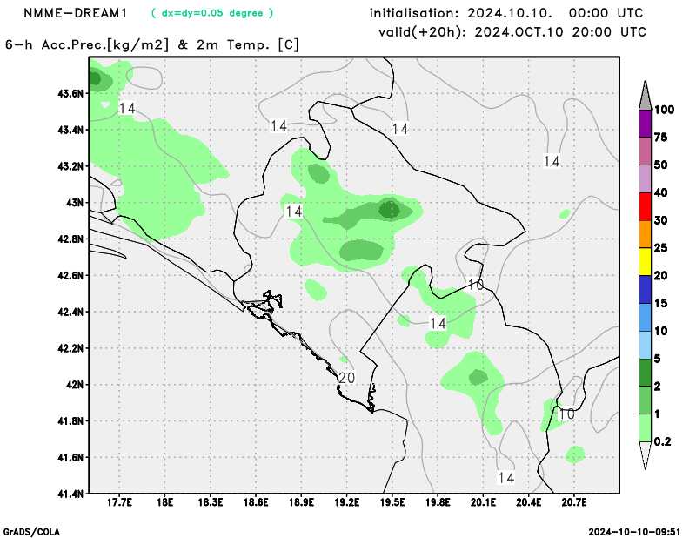The image size is (696, 538).
Task: Pick the dark green 2-5 legend band
Action: [x=645, y=373]
